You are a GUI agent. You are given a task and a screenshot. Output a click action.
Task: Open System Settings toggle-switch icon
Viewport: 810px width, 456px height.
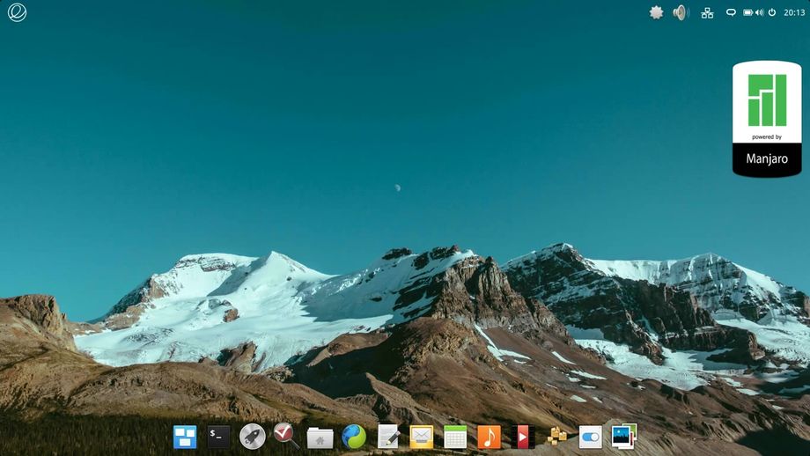pyautogui.click(x=590, y=437)
